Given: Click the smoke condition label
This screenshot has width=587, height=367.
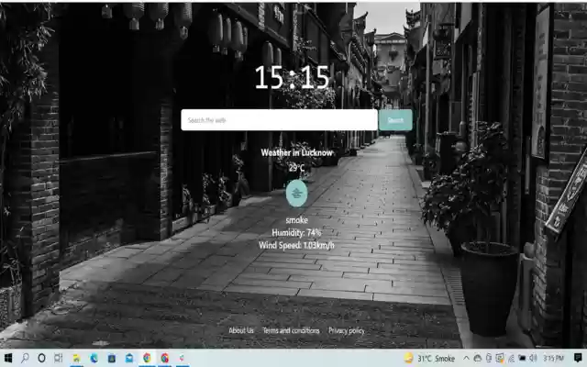Looking at the screenshot, I should tap(296, 220).
